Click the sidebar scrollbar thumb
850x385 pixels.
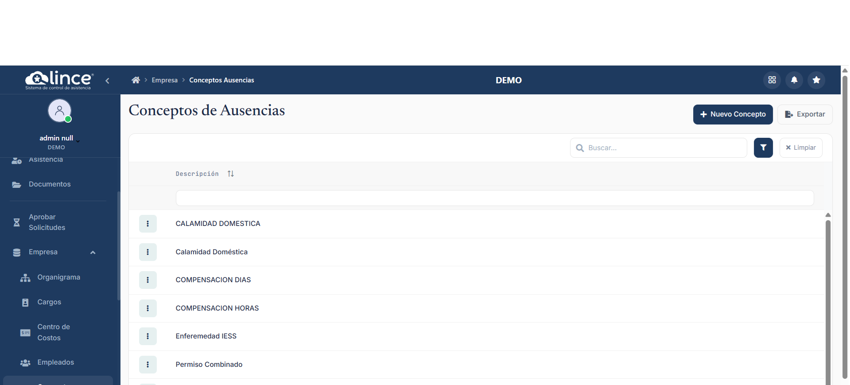click(119, 246)
